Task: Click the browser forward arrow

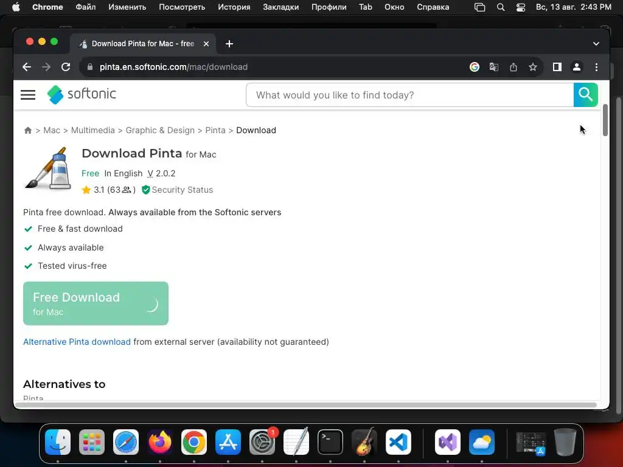Action: [46, 67]
